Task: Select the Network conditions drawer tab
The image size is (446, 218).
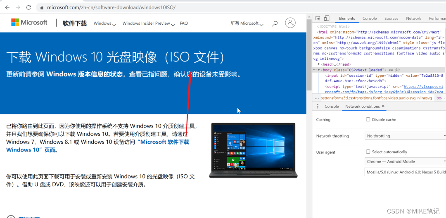Action: [363, 106]
